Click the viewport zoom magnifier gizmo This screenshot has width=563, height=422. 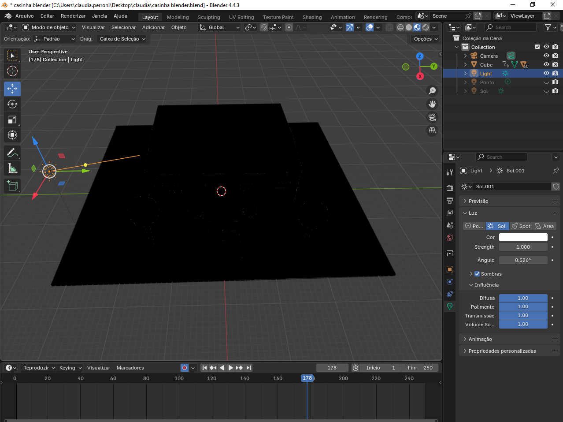click(x=432, y=91)
